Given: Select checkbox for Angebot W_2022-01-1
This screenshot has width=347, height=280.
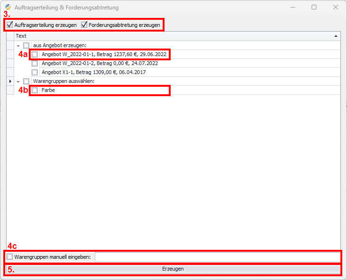Looking at the screenshot, I should click(x=35, y=55).
